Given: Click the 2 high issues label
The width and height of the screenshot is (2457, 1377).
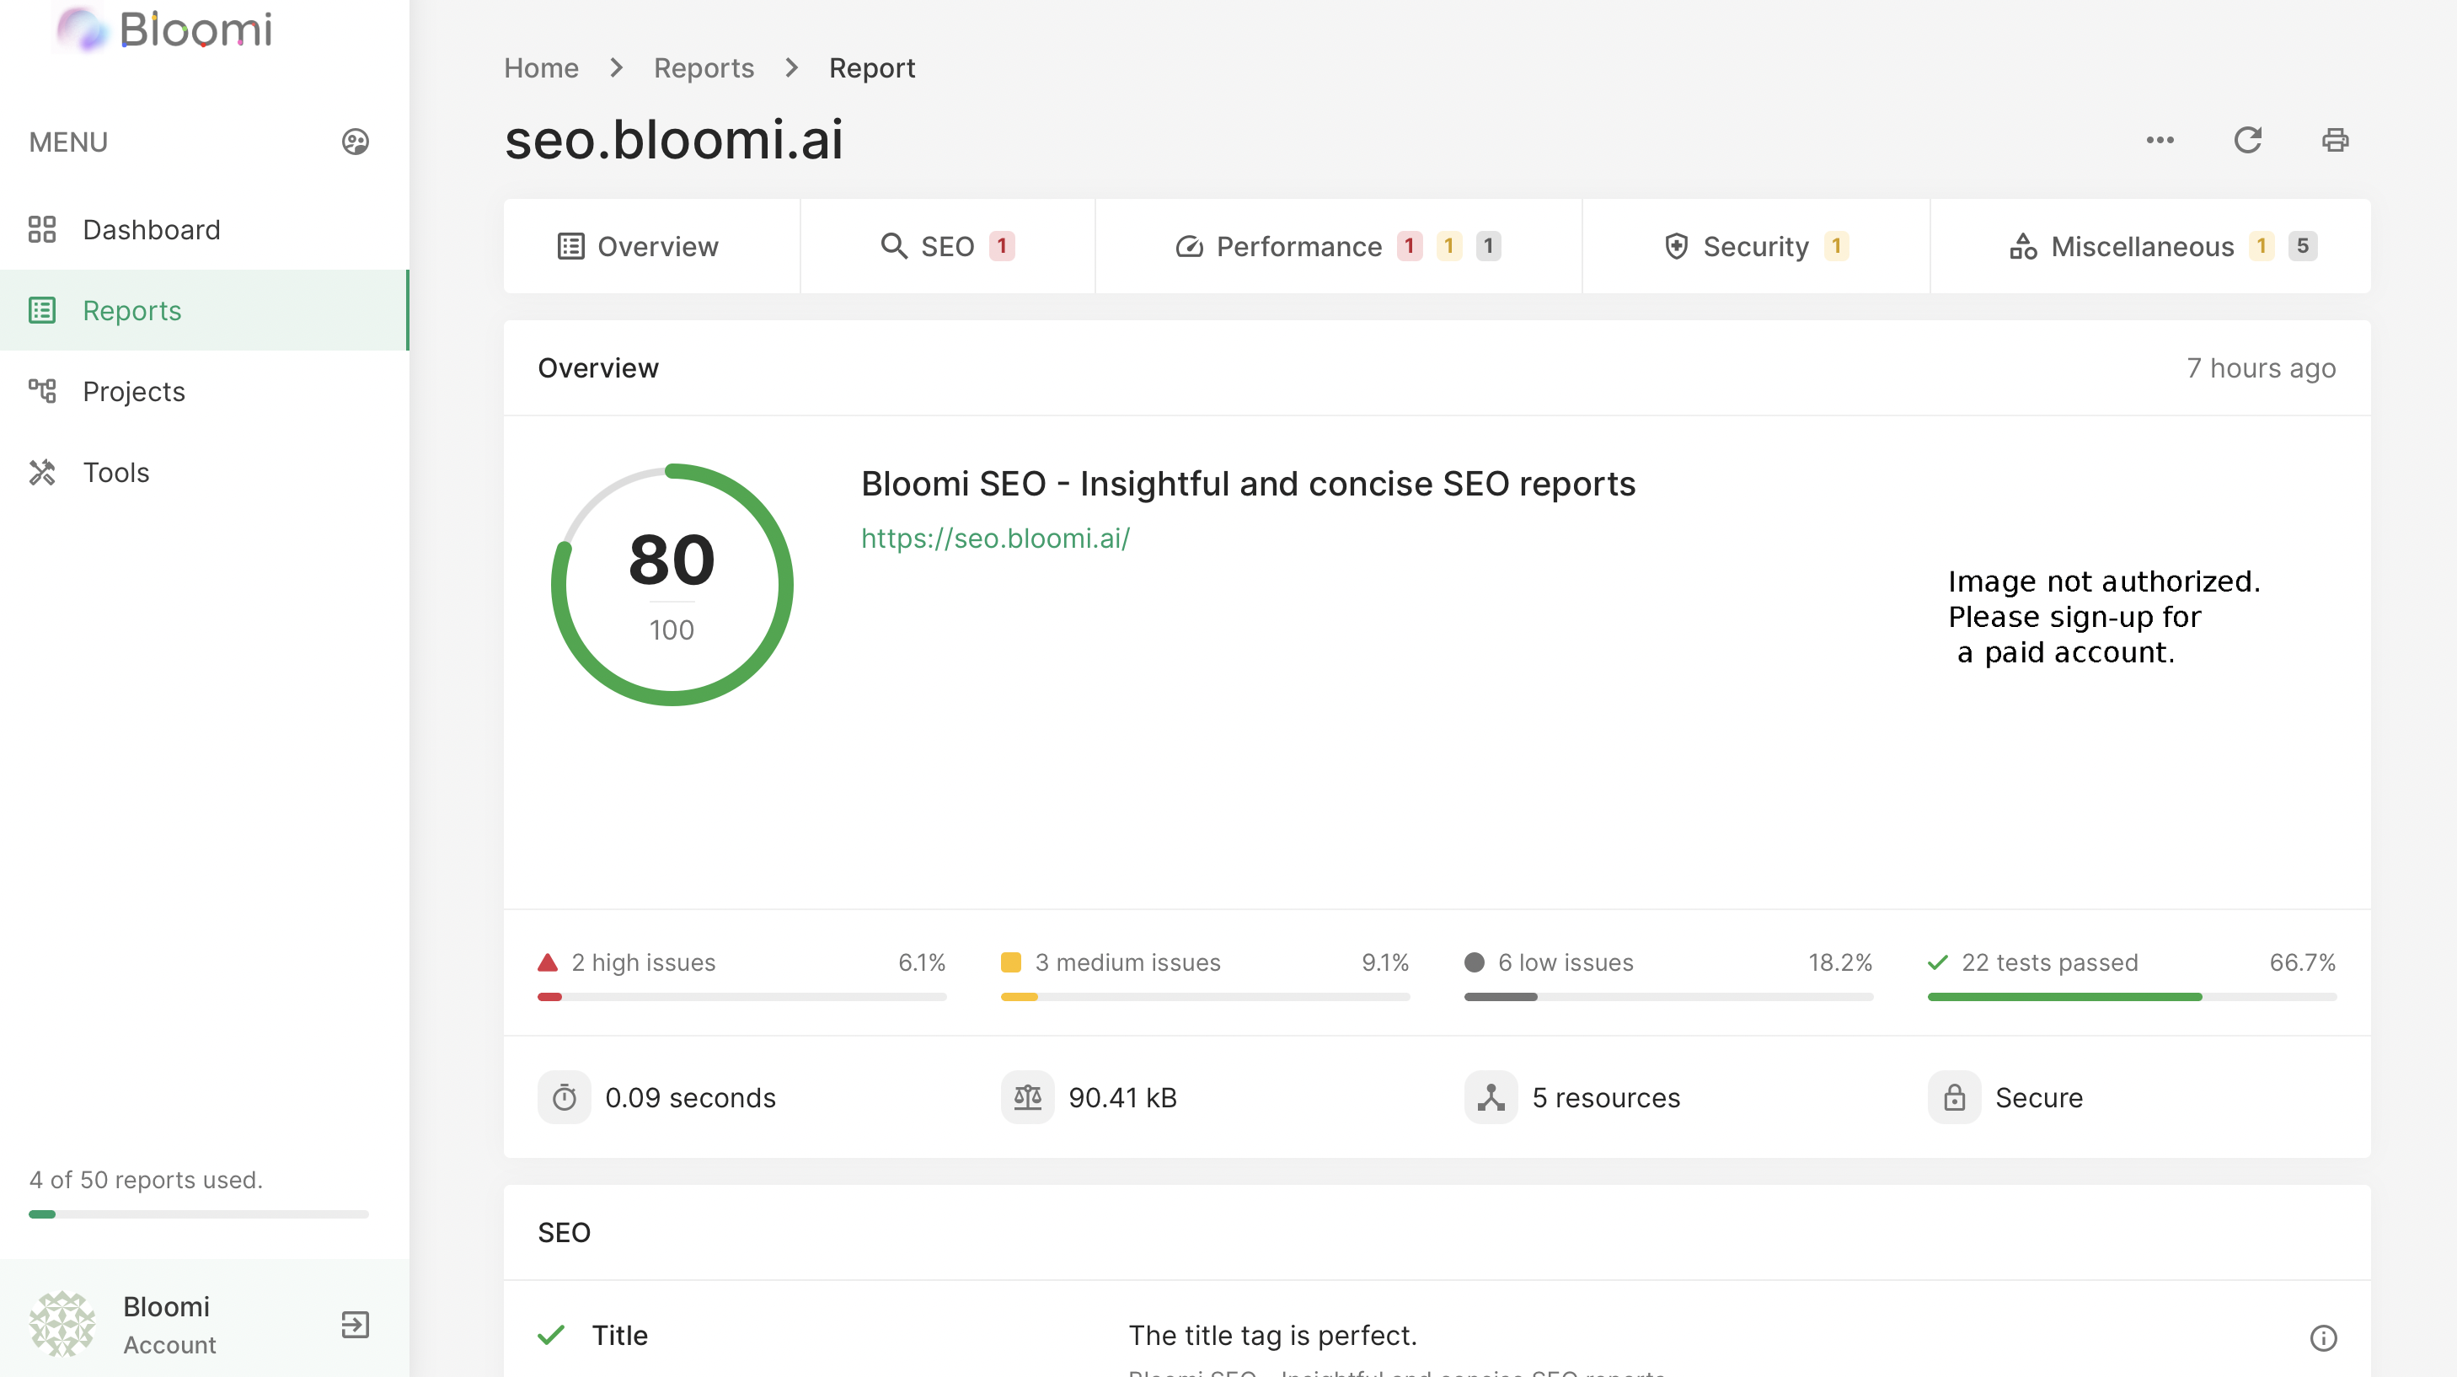Looking at the screenshot, I should point(643,962).
